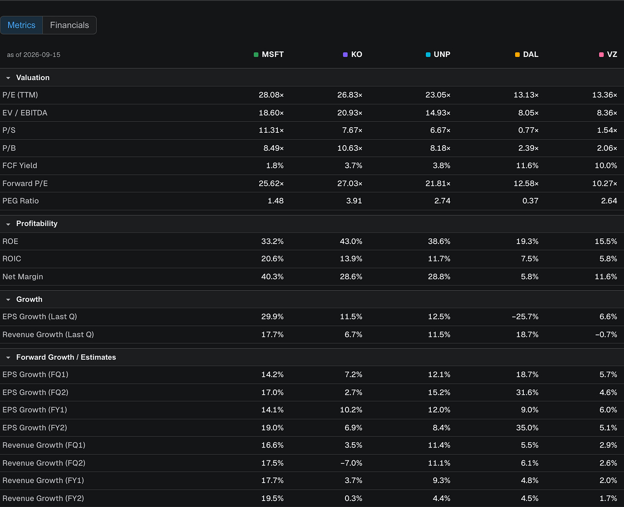Click KO P/B value 10.63×
Screen dimensions: 624x507
(x=350, y=148)
